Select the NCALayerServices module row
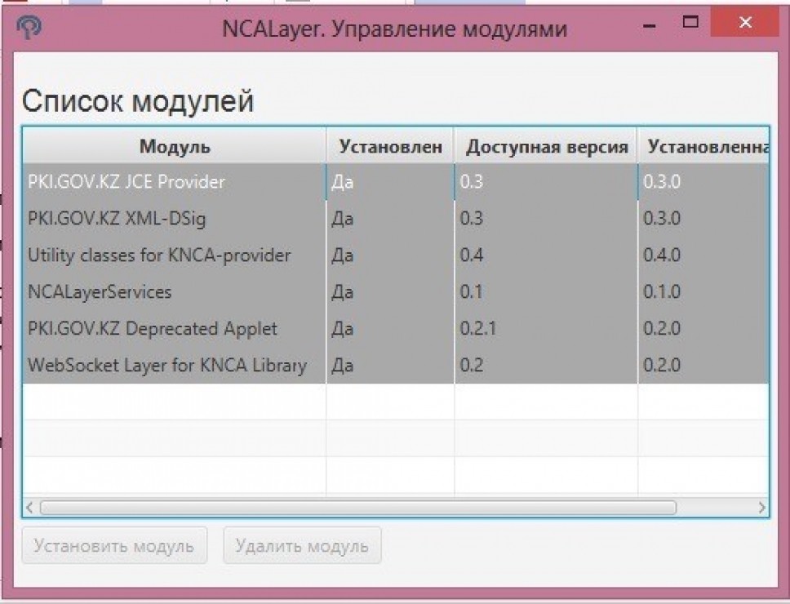Screen dimensions: 790x604 (396, 292)
